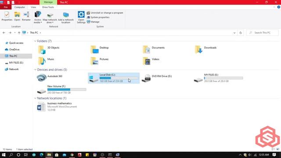Select the Music folder
The image size is (281, 158).
click(x=46, y=61)
